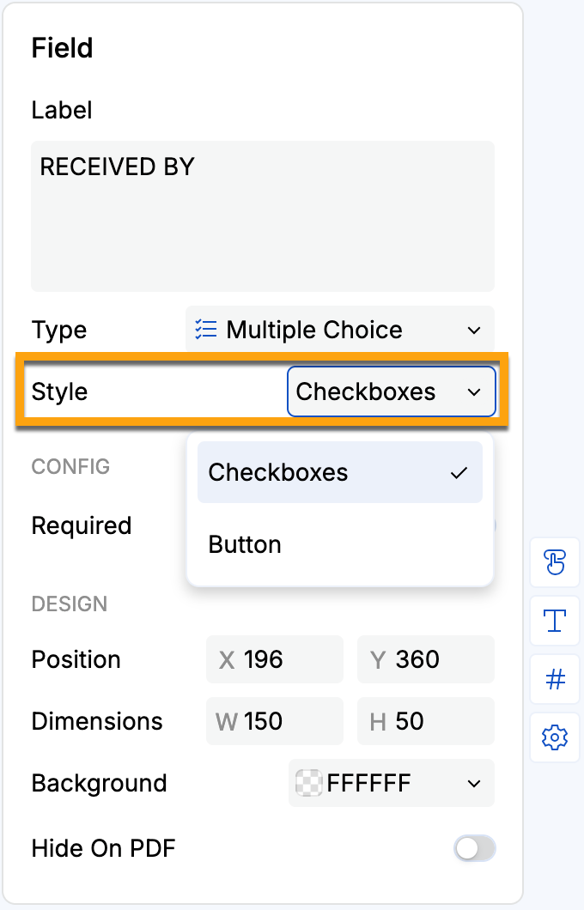
Task: Choose Checkboxes option in style menu
Action: coord(340,472)
